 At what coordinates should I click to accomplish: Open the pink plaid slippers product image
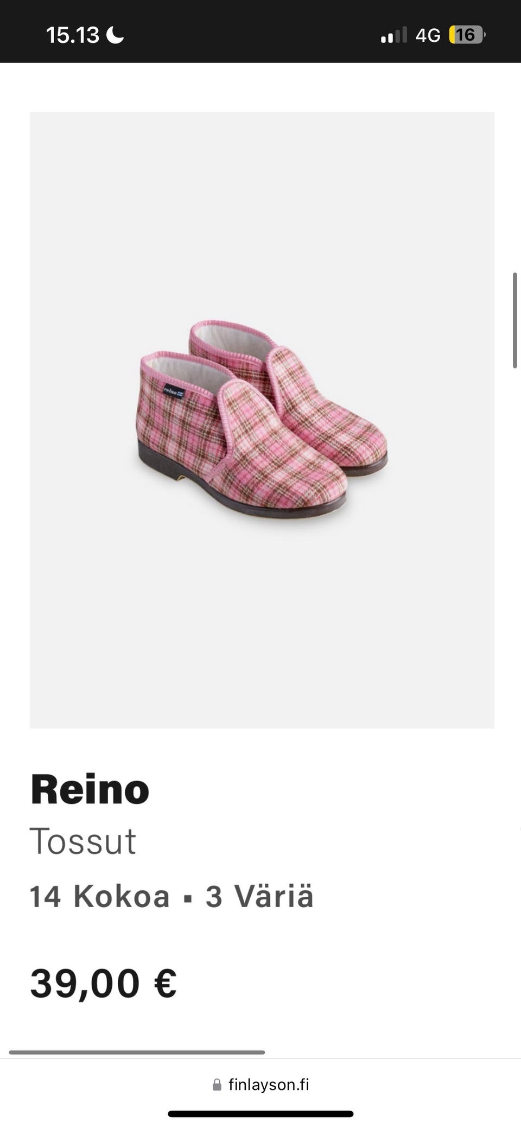tap(262, 420)
